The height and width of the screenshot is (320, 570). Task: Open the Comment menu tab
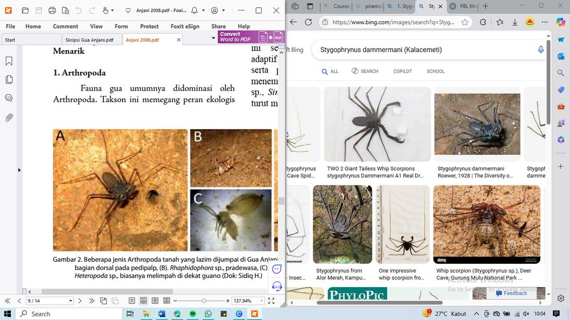pyautogui.click(x=65, y=26)
